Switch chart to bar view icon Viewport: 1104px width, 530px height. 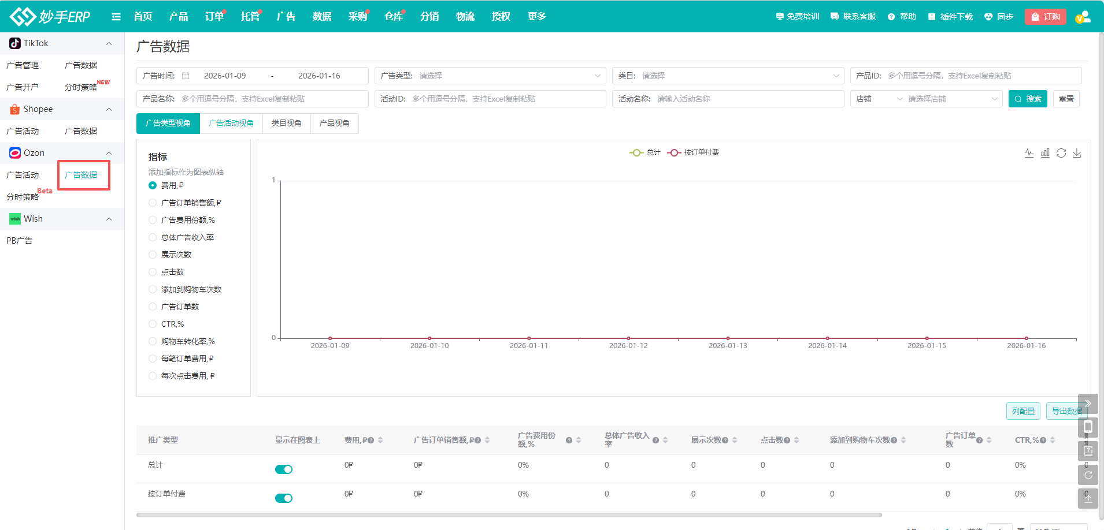pos(1045,153)
